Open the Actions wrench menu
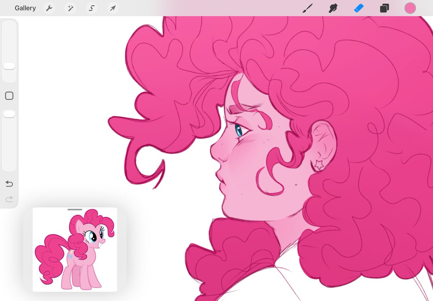 49,8
